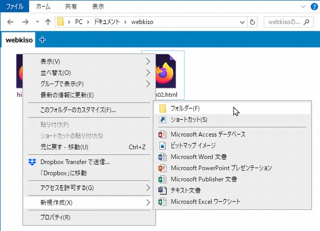Click Dropbox Transfer で送信 option
320x231 pixels.
click(x=75, y=162)
